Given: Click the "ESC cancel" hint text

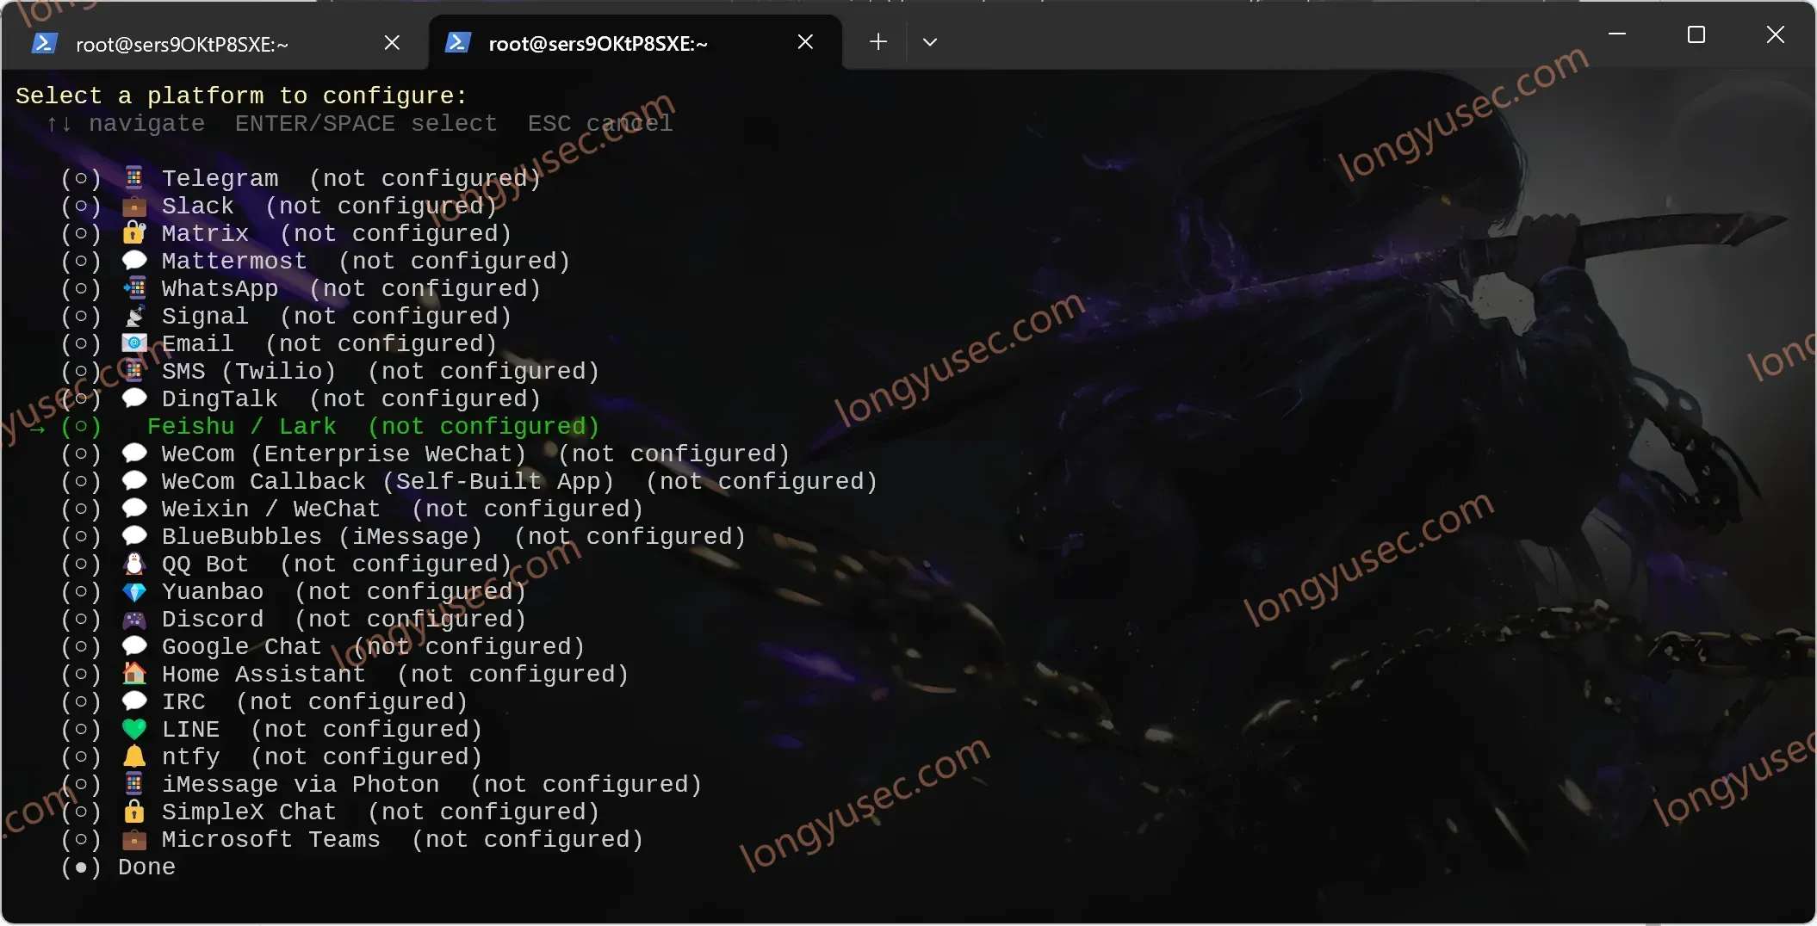Looking at the screenshot, I should click(600, 123).
